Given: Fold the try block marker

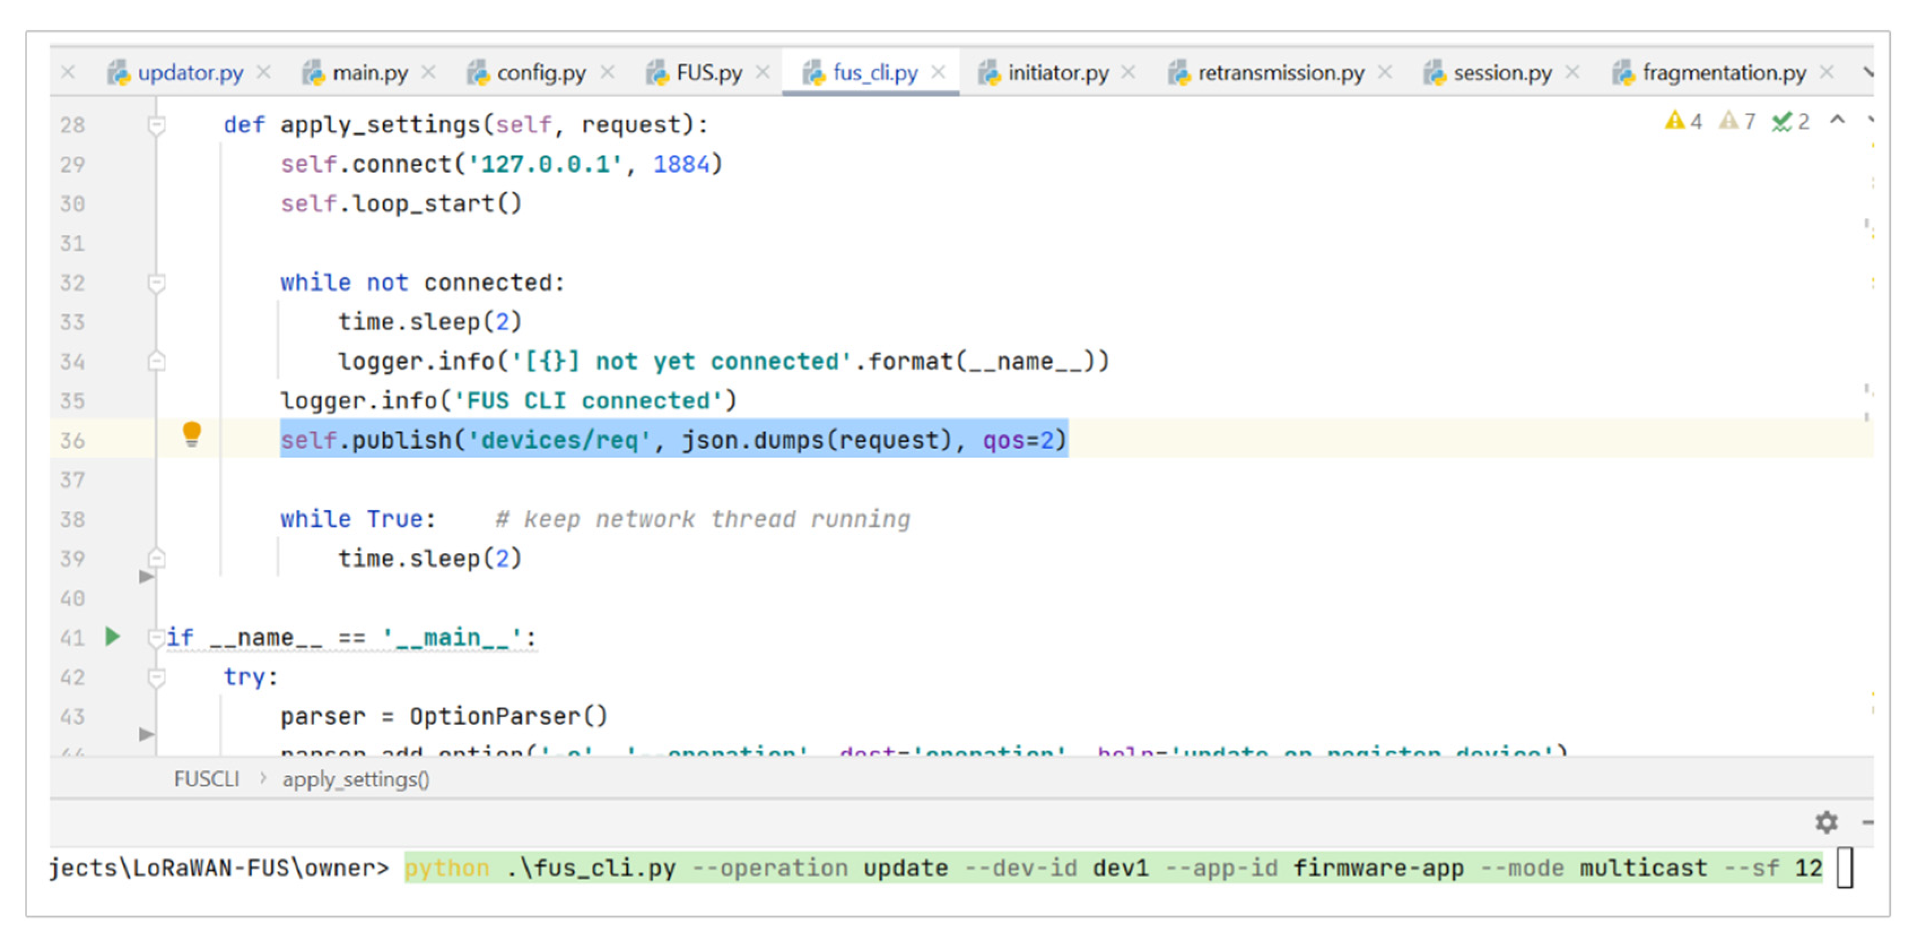Looking at the screenshot, I should tap(156, 677).
